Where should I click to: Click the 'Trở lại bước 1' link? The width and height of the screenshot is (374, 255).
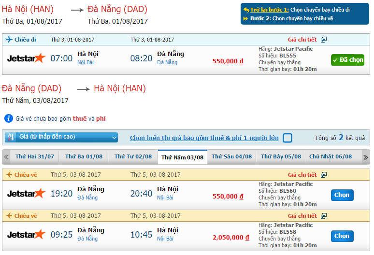(x=269, y=10)
